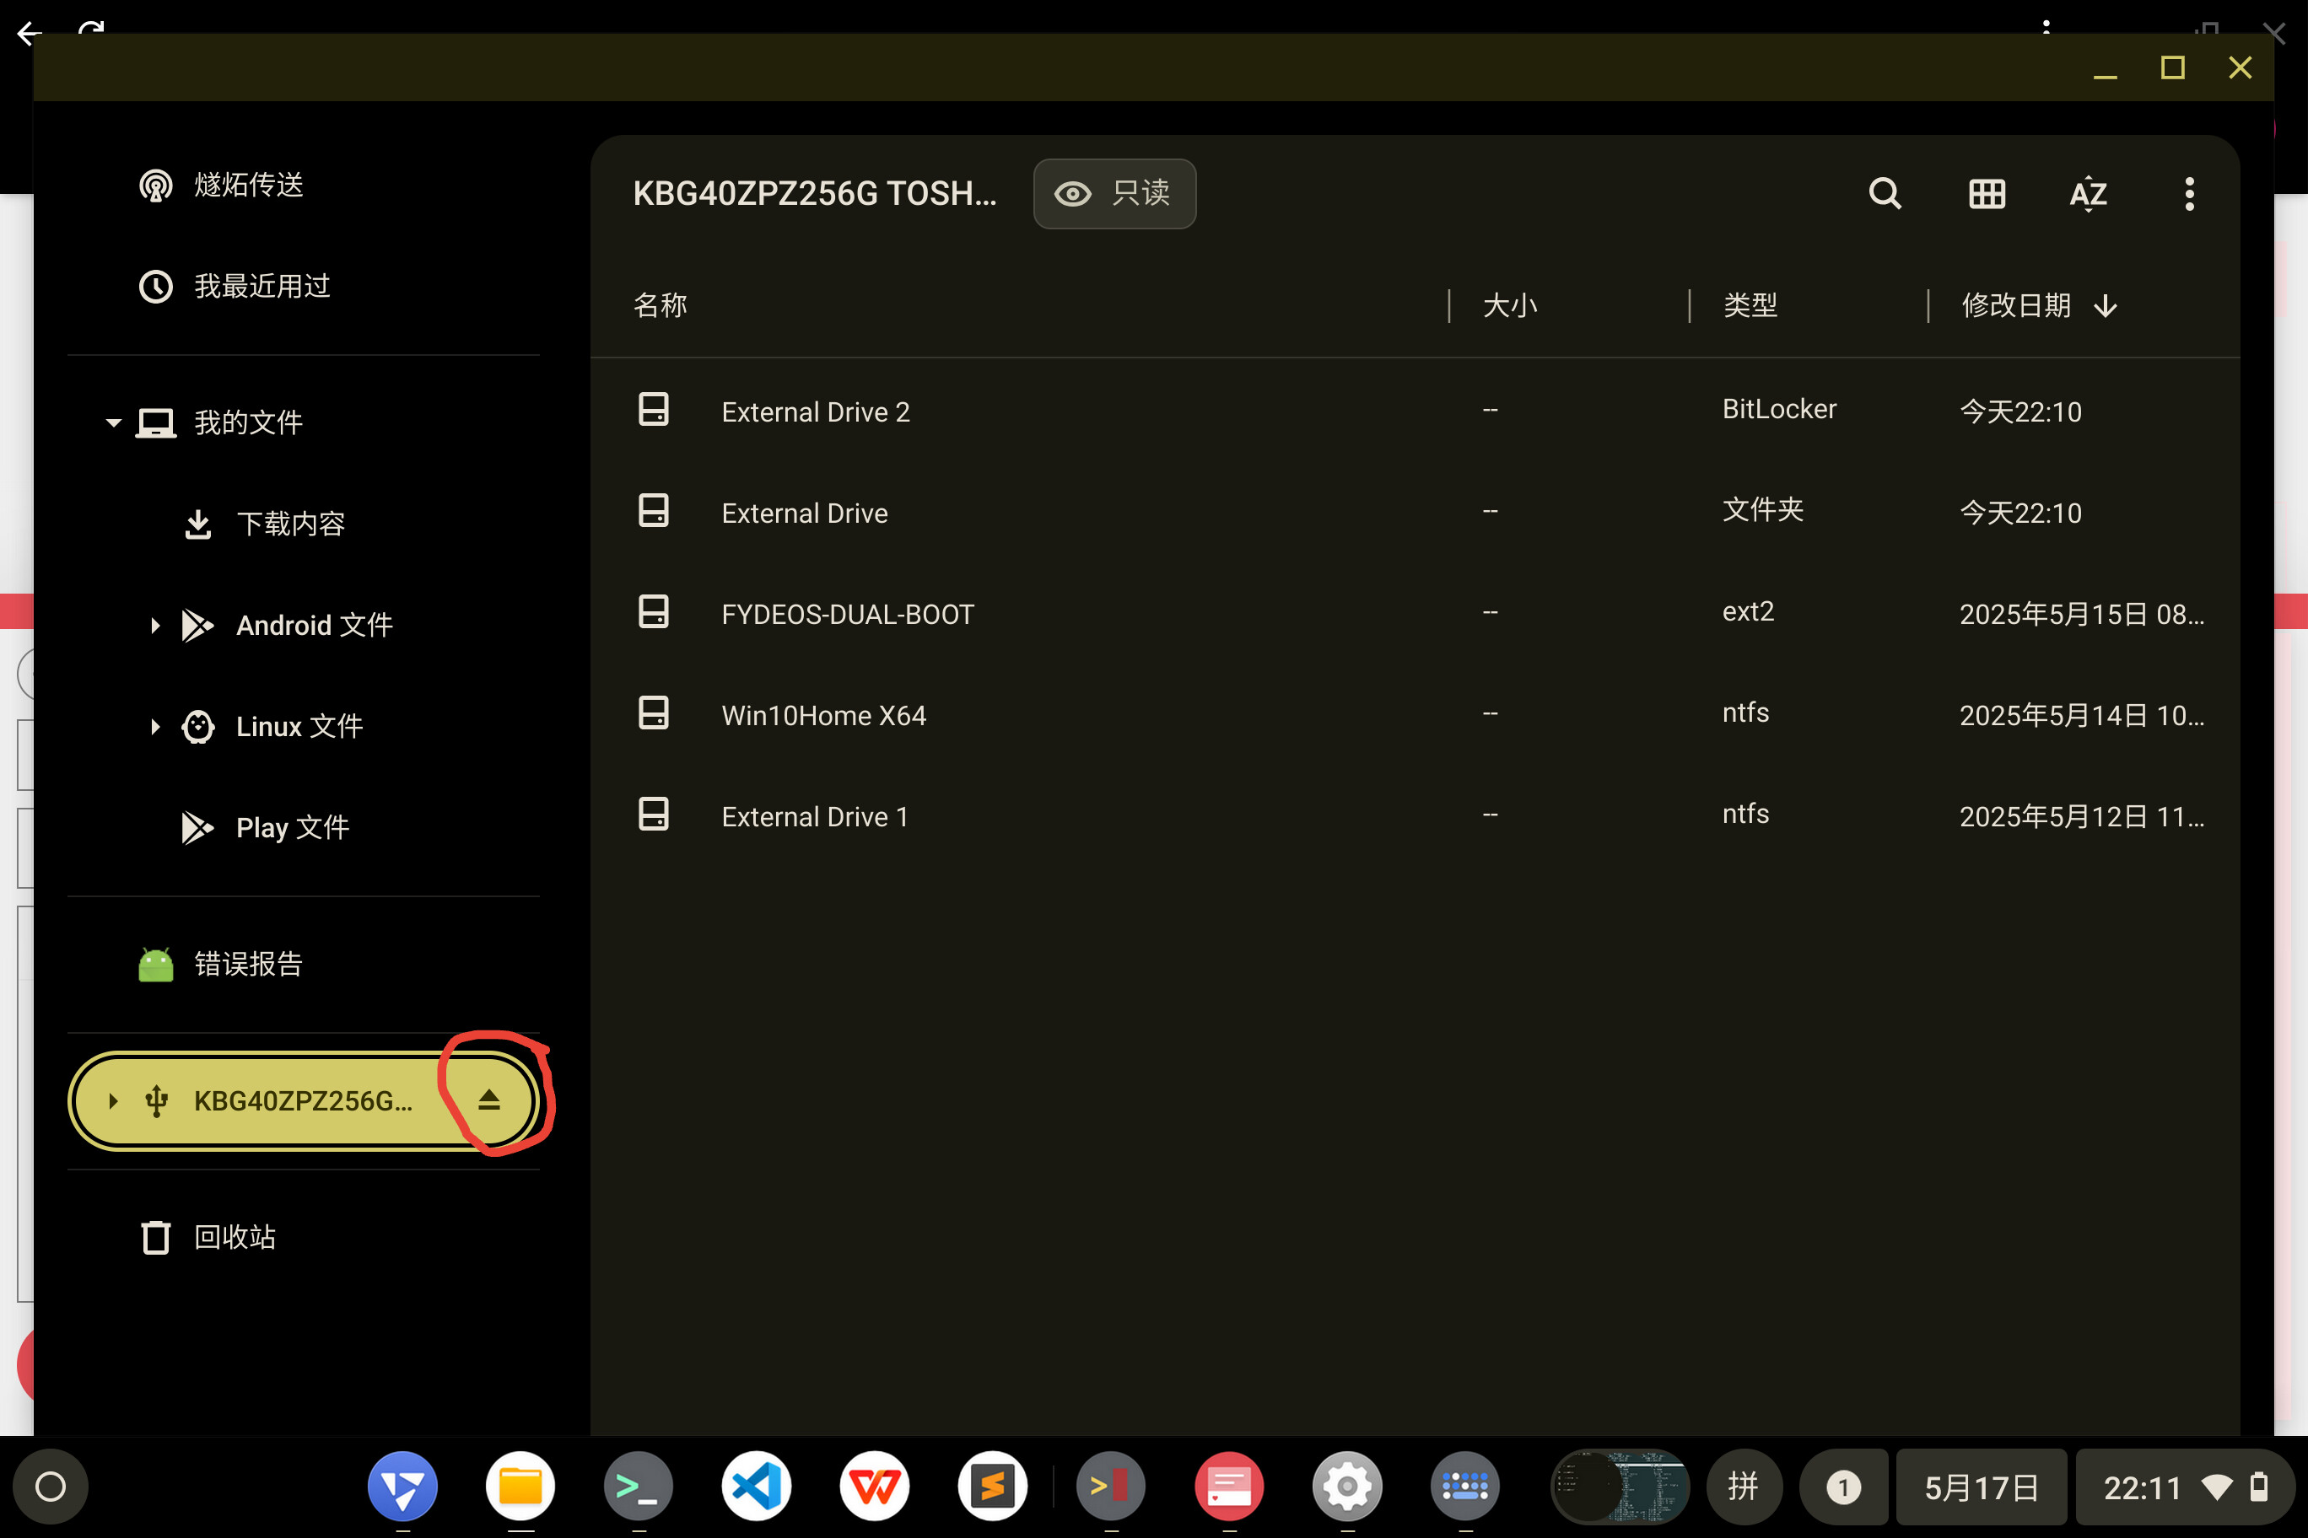Open the keyboard app on the shelf

pyautogui.click(x=1465, y=1487)
